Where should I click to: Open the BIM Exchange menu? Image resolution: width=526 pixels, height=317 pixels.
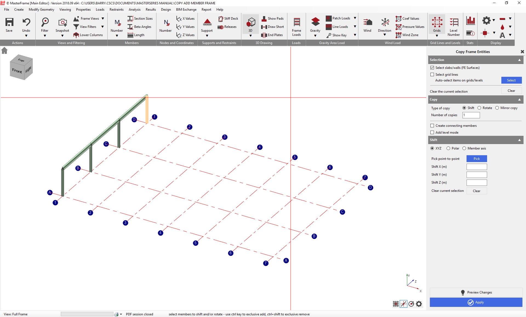(x=186, y=10)
